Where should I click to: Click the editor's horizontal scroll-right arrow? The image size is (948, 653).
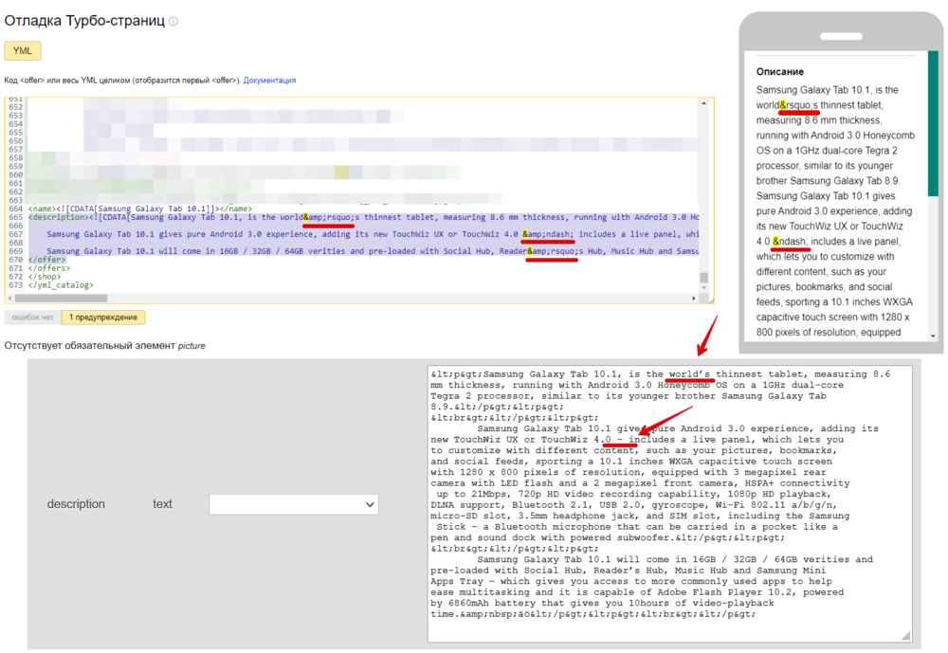pyautogui.click(x=694, y=299)
